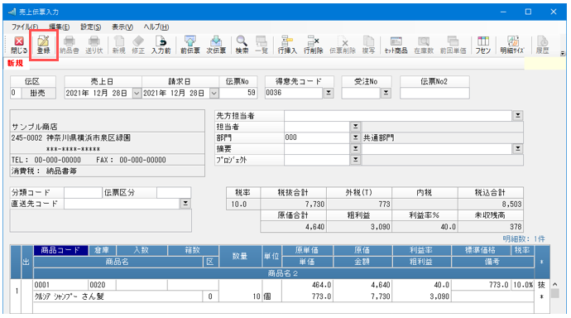
Task: Click the 分類コード input field
Action: coord(83,193)
